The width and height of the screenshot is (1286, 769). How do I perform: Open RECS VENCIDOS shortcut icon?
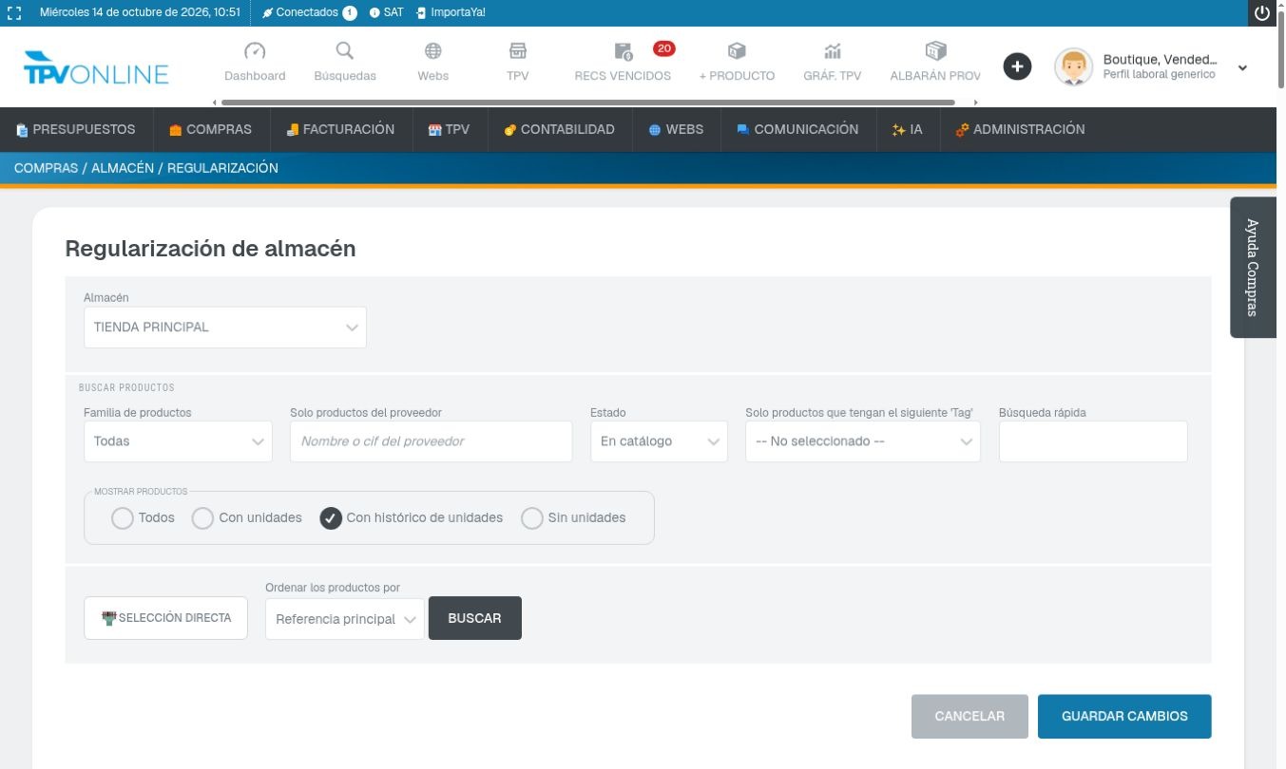[623, 51]
